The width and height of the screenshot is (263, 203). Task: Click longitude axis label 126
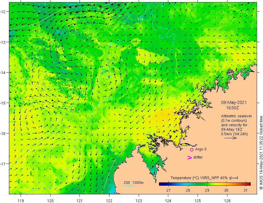pyautogui.click(x=227, y=201)
